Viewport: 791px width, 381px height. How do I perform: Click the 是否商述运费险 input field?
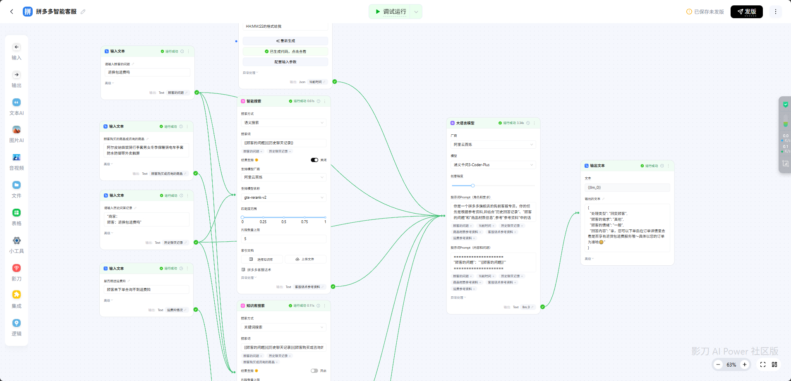coord(146,290)
